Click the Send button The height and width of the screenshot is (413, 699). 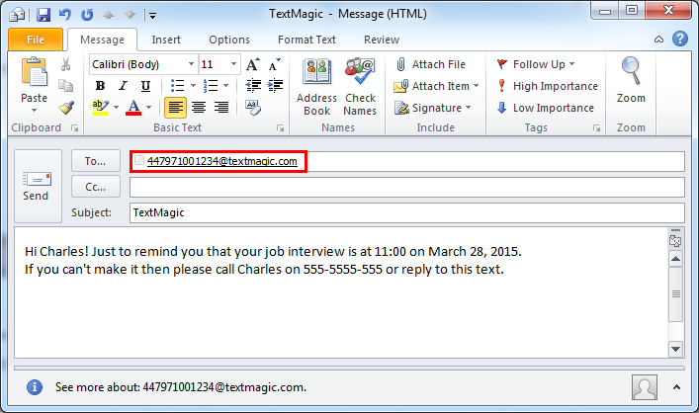point(36,184)
